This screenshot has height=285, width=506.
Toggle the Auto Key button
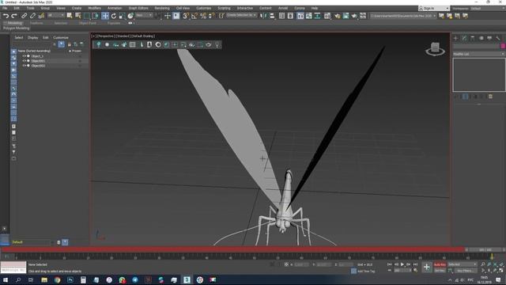[x=440, y=264]
